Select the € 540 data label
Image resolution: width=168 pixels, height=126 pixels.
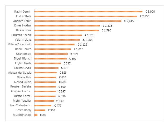[x=60, y=101]
